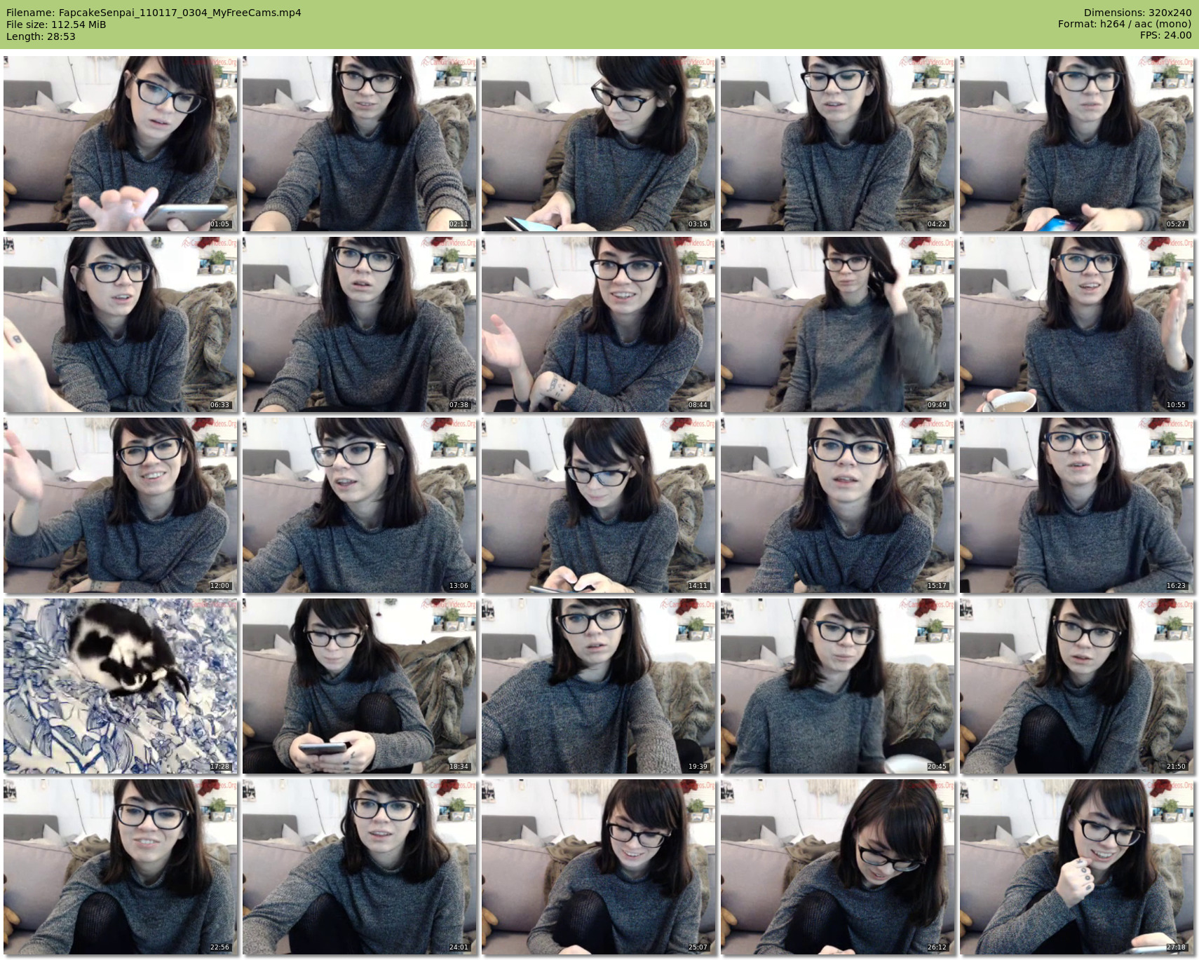Select the 12:00 thumbnail
Viewport: 1199px width, 960px height.
click(x=121, y=505)
